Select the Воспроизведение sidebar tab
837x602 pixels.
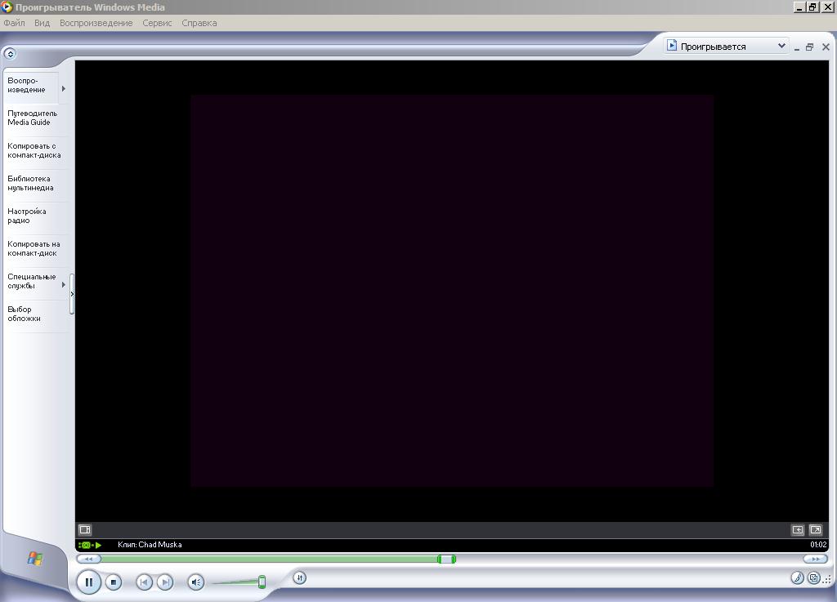pos(31,85)
